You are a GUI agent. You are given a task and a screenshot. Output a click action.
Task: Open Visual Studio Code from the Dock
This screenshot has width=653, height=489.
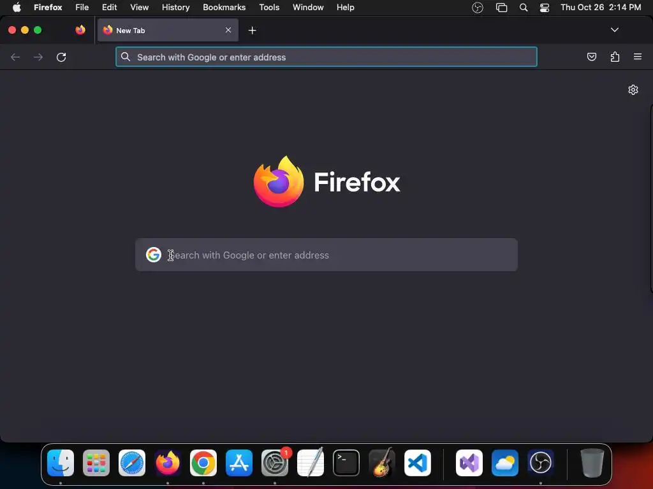[x=417, y=463]
